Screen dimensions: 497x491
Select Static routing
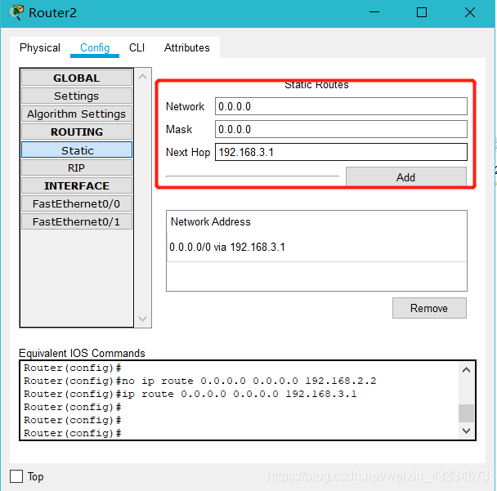[x=77, y=150]
